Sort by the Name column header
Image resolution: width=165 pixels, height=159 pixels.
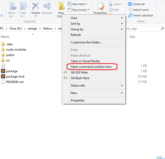[x=5, y=37]
